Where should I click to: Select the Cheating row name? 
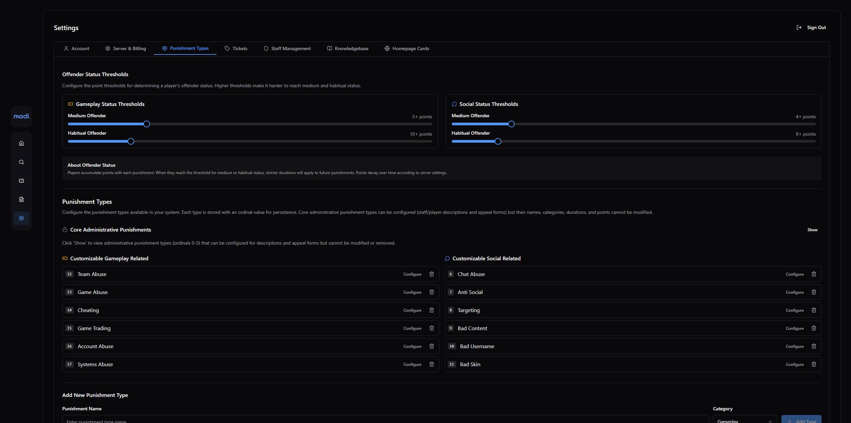tap(88, 310)
